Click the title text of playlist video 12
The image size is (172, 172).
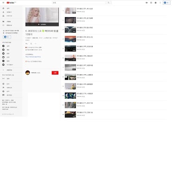pyautogui.click(x=85, y=113)
